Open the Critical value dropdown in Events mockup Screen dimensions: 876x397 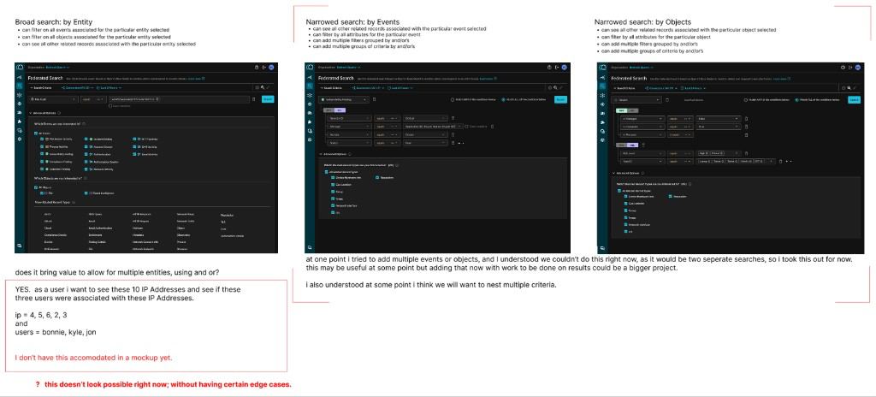[425, 118]
